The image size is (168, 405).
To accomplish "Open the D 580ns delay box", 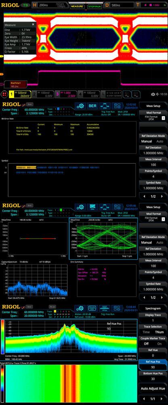I will pyautogui.click(x=119, y=4).
